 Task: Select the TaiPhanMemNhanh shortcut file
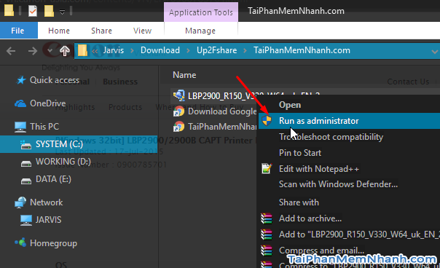click(x=222, y=127)
